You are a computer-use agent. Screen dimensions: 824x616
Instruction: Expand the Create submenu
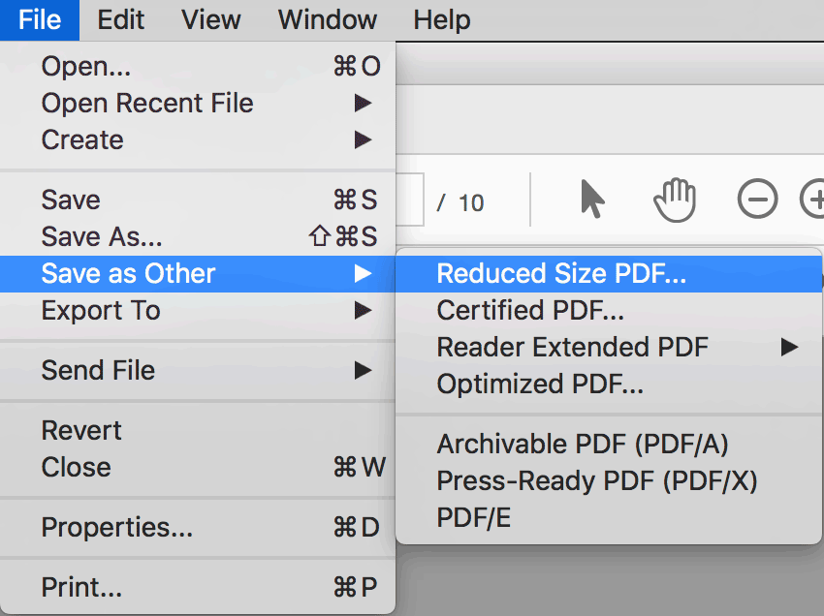point(198,139)
